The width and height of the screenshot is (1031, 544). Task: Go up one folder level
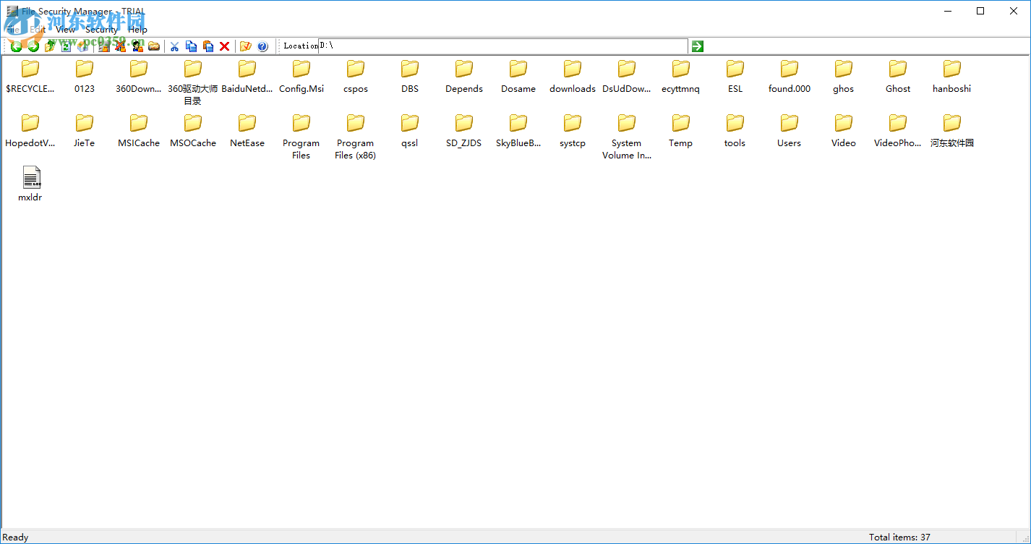pyautogui.click(x=49, y=46)
